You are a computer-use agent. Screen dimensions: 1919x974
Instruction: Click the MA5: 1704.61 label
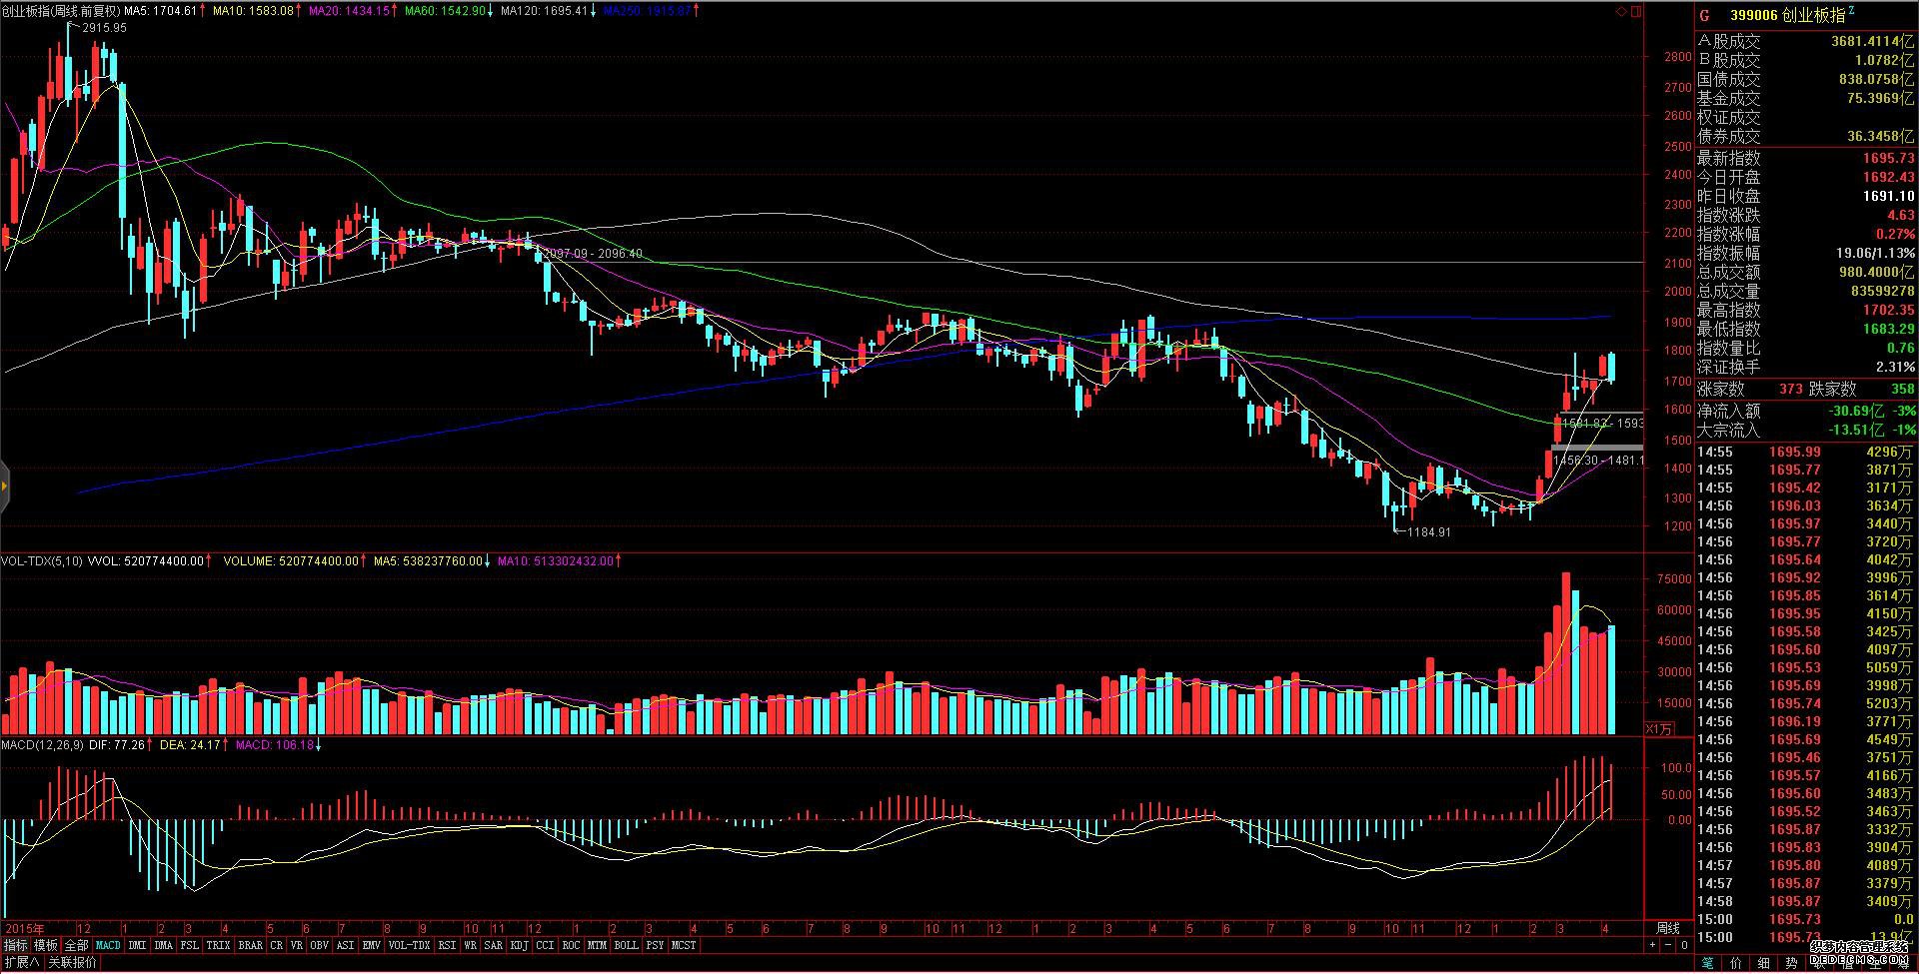[x=160, y=11]
